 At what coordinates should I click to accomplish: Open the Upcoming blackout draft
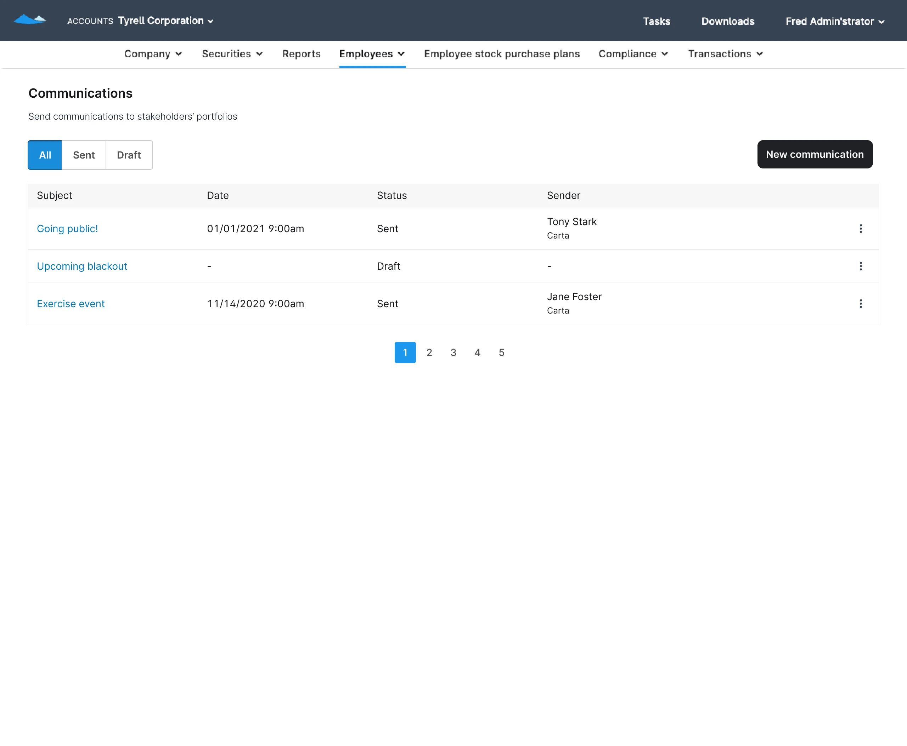point(82,266)
